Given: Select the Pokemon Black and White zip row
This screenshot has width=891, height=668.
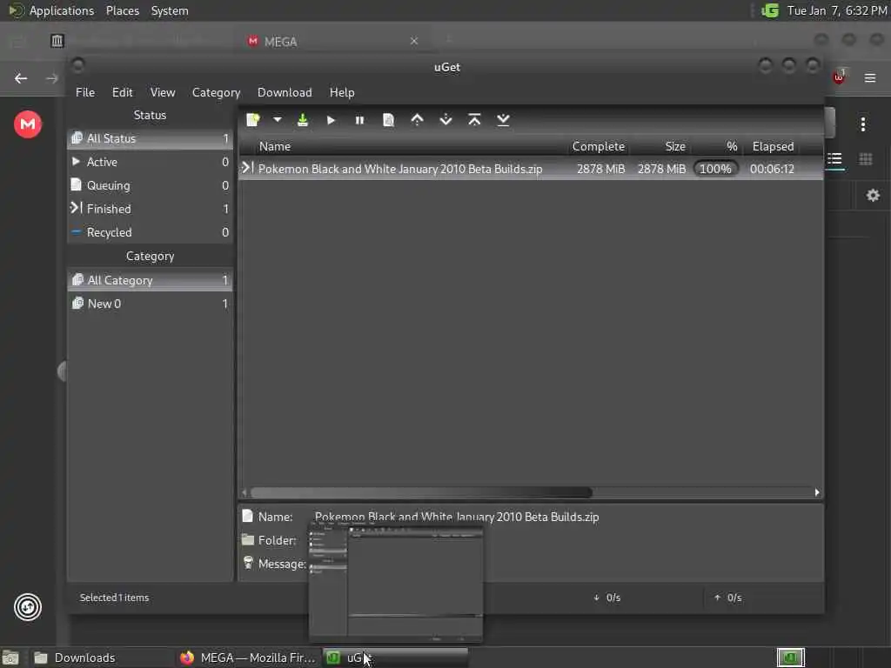Looking at the screenshot, I should (531, 169).
